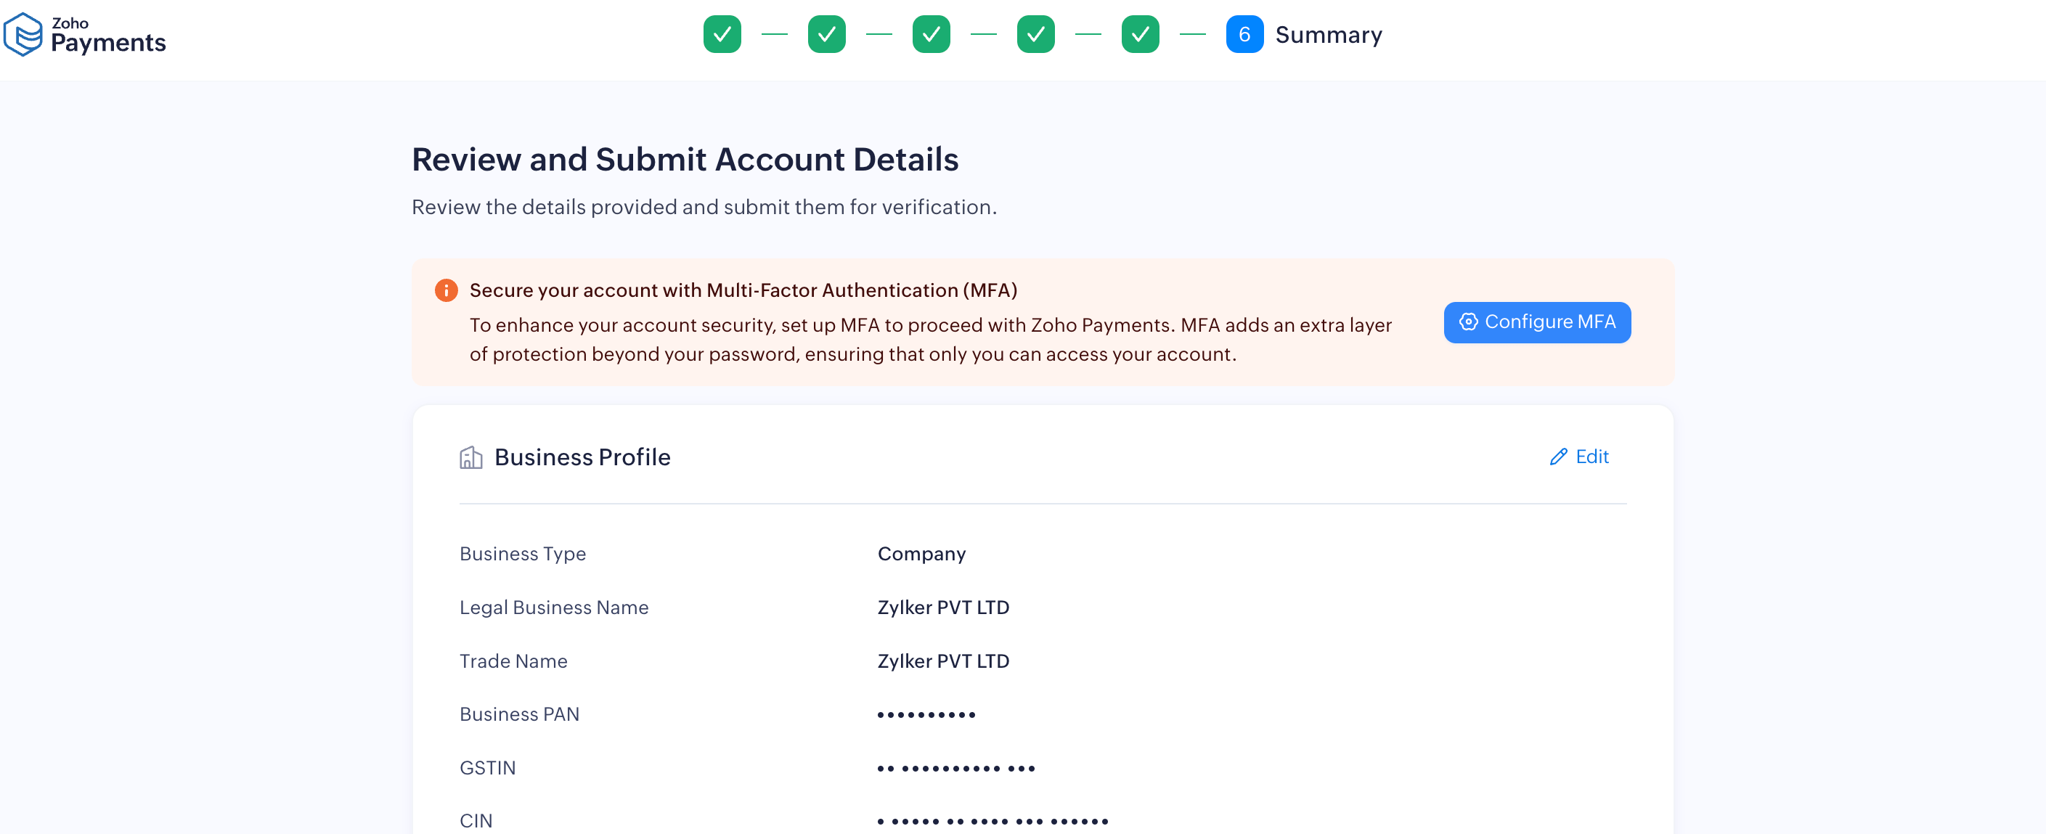Return to the third completed step checkmark
Viewport: 2046px width, 834px height.
[x=931, y=35]
